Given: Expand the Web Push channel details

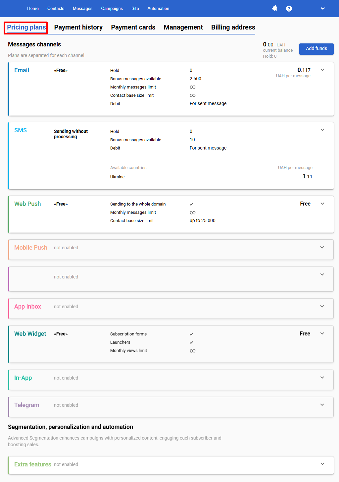Looking at the screenshot, I should coord(322,204).
